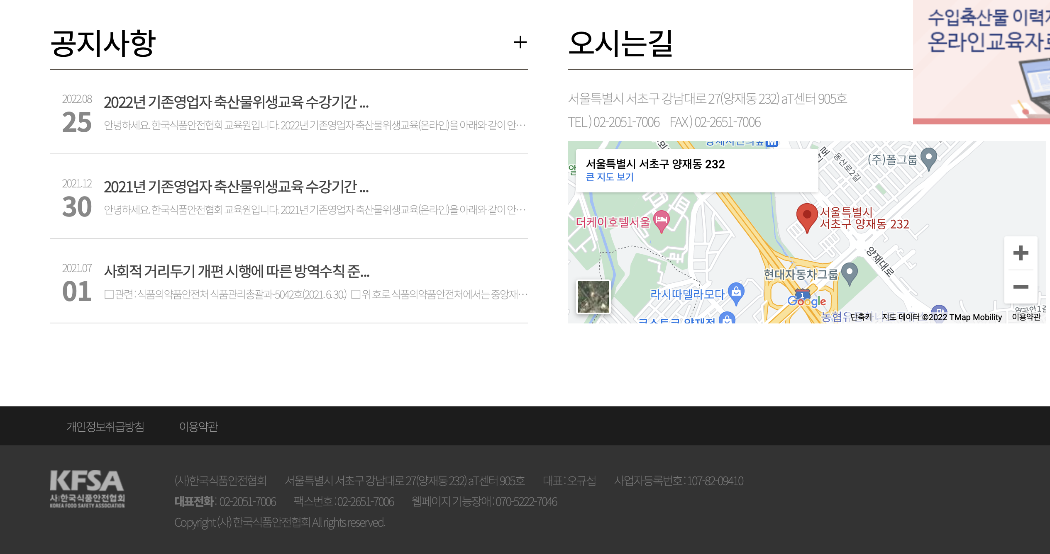Click map's 이용약관 link
1050x554 pixels.
click(x=1026, y=317)
